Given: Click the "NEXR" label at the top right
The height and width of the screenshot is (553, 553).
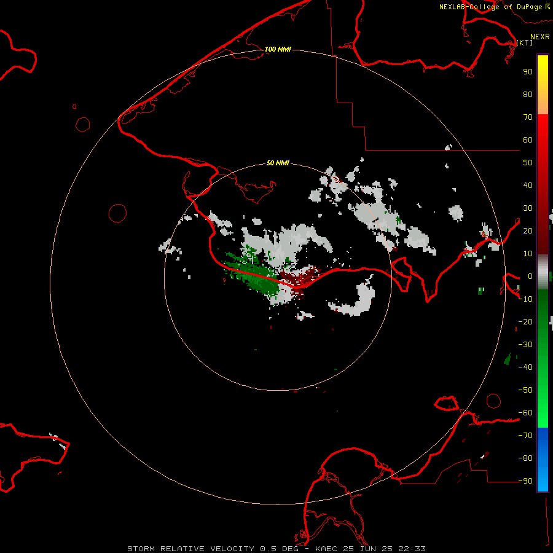Looking at the screenshot, I should pos(539,37).
